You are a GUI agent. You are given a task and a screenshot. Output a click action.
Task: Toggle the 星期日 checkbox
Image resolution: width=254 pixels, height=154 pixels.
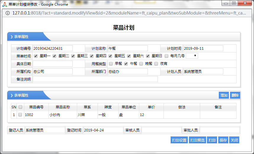point(148,56)
